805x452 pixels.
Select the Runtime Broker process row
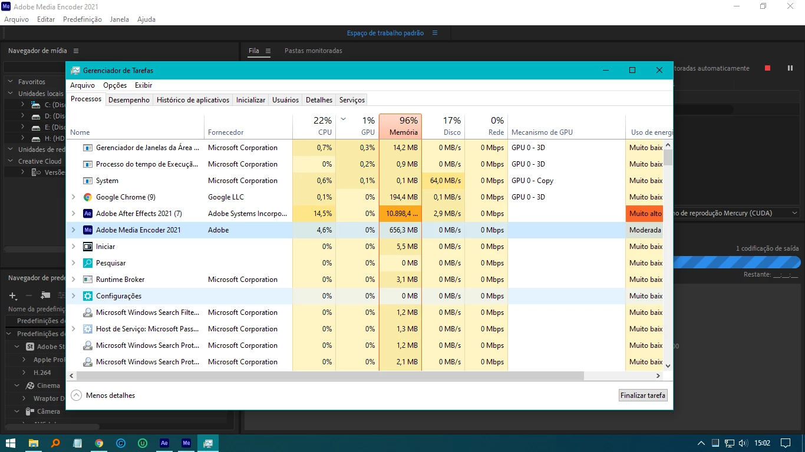pyautogui.click(x=364, y=280)
